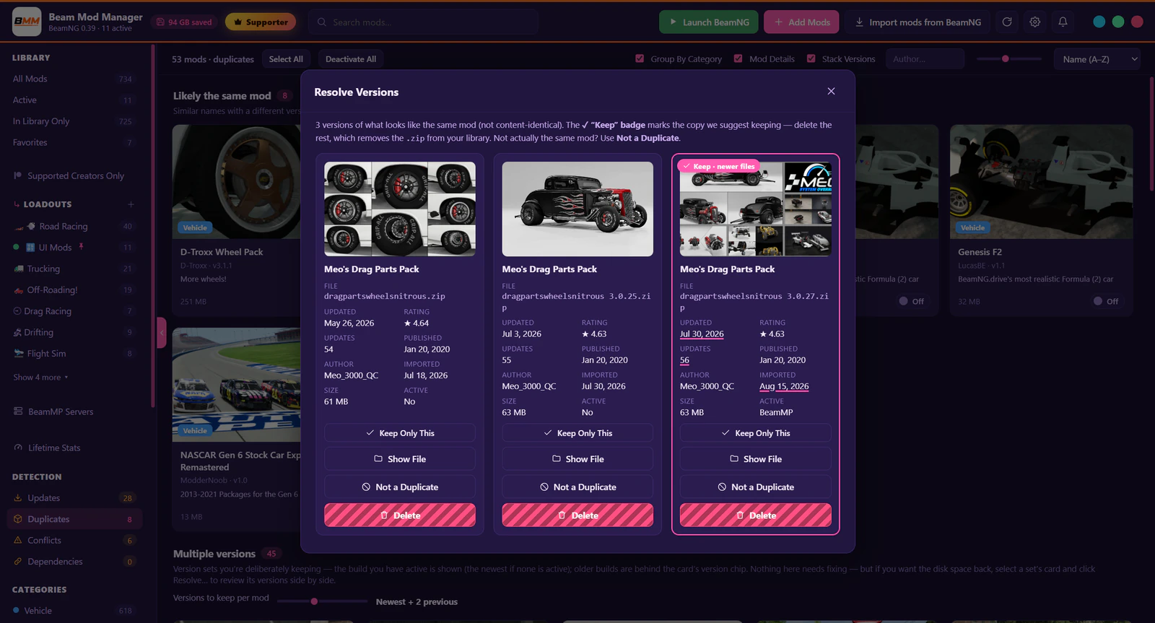Toggle Group By Category checkbox
Viewport: 1155px width, 623px height.
[640, 58]
